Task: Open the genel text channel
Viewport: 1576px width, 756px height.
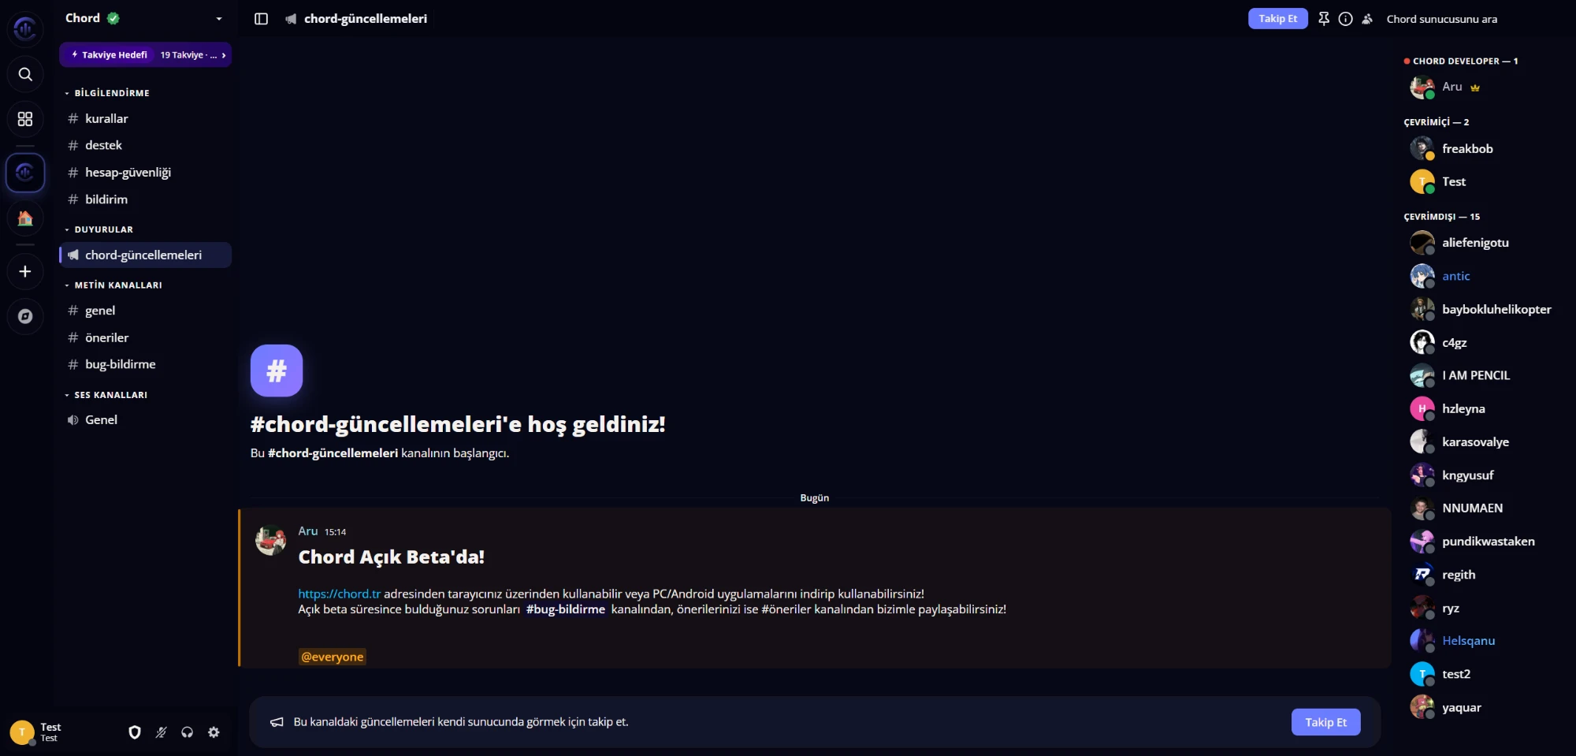Action: pos(146,311)
